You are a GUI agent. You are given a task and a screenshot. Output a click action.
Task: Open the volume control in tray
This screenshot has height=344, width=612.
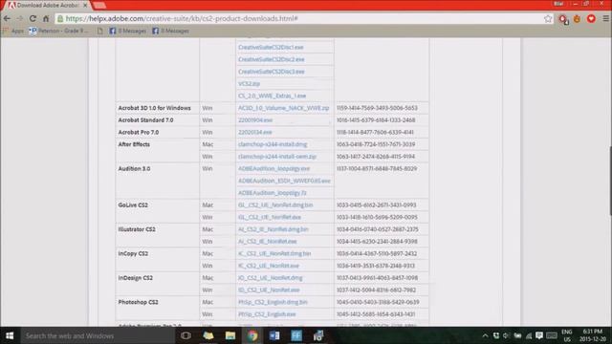pos(506,335)
